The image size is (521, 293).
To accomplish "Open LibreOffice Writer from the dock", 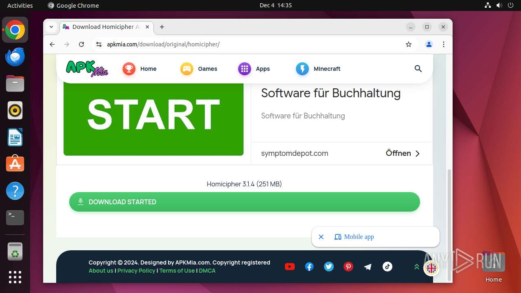I will point(15,137).
